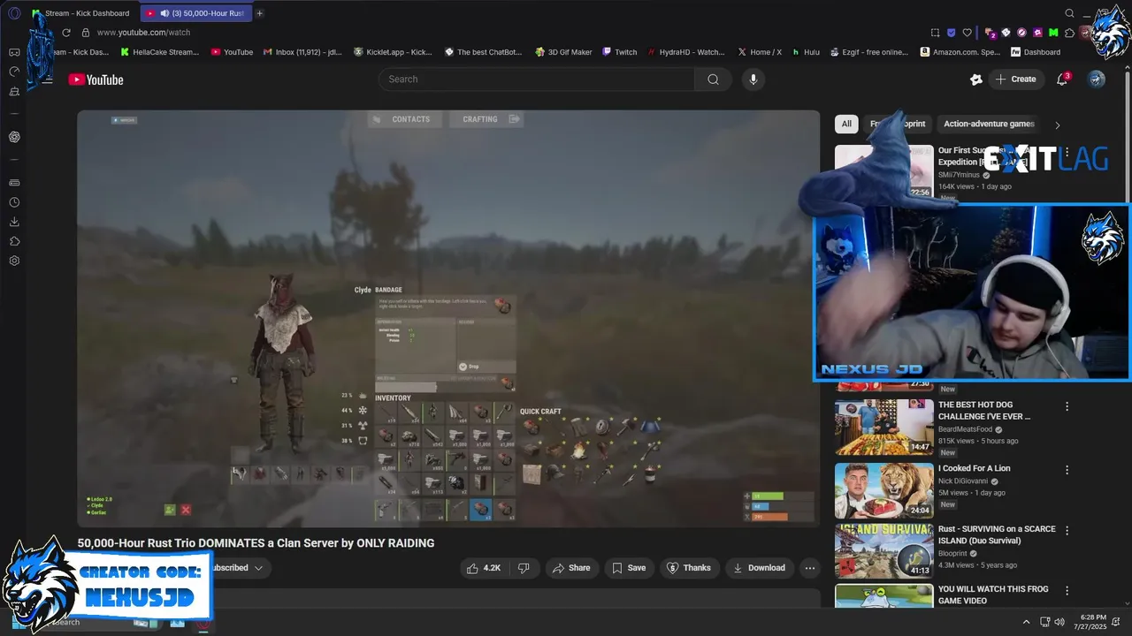Click the address bar URL

[x=143, y=33]
